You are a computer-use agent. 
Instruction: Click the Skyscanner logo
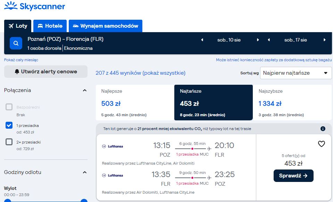click(x=34, y=6)
